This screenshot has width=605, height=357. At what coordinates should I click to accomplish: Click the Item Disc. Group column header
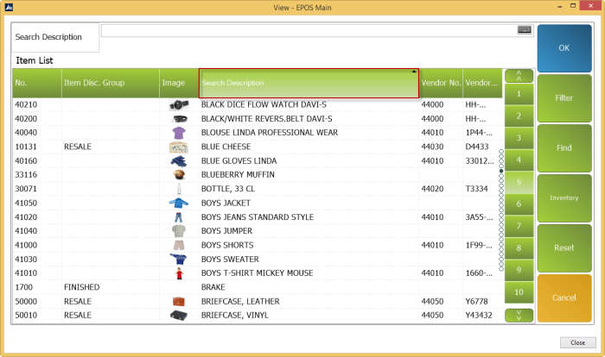click(x=109, y=84)
